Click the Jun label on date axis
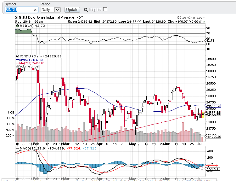 (167, 144)
